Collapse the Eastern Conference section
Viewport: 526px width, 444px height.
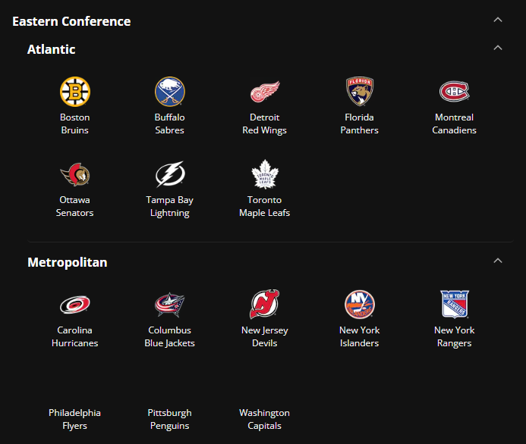[x=498, y=20]
